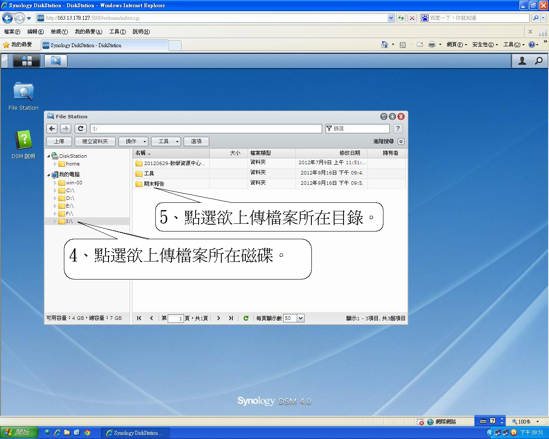
Task: Click the IE stop button
Action: tap(412, 18)
